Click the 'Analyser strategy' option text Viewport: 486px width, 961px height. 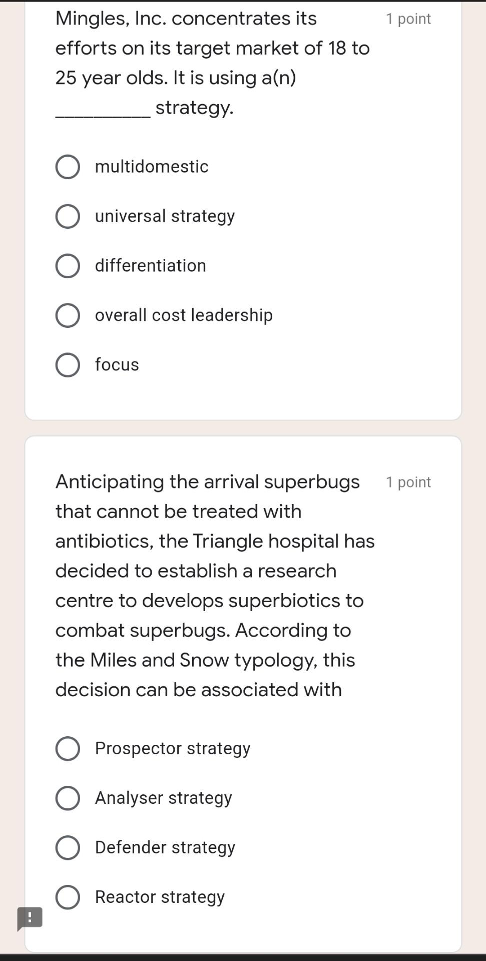(163, 798)
